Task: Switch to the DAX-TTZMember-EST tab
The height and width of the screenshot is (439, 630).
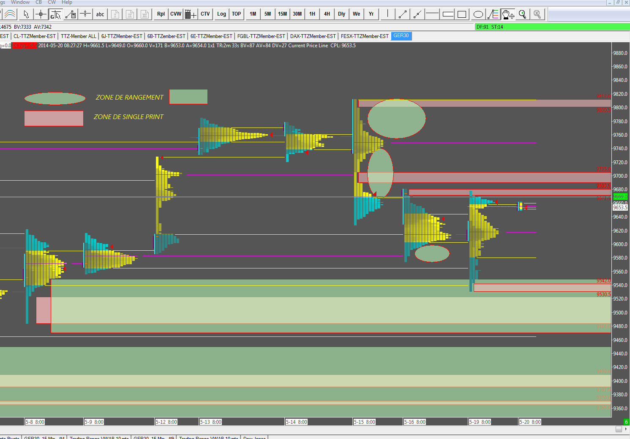Action: point(313,36)
